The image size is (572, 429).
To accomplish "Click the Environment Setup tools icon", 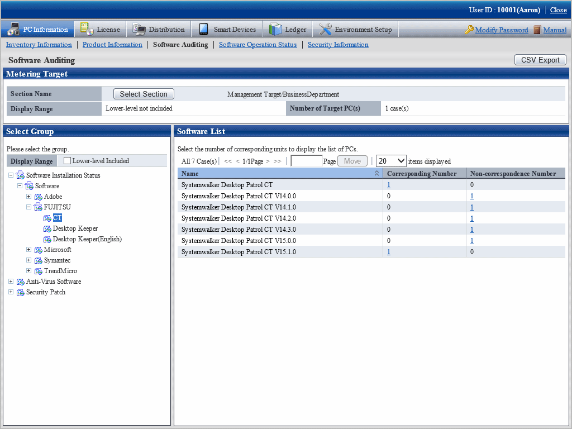I will pos(325,29).
